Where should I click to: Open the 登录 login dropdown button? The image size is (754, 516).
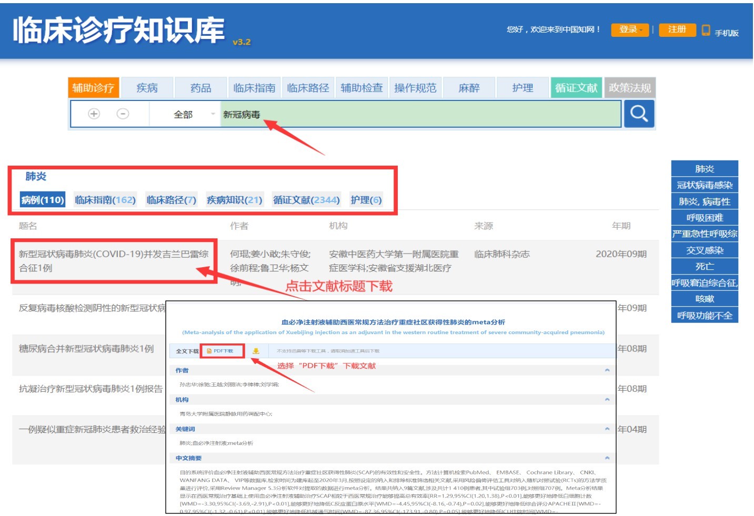click(x=630, y=30)
